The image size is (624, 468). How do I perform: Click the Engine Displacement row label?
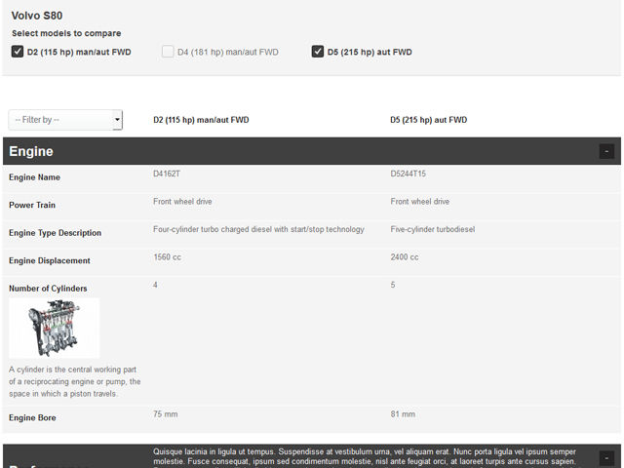click(49, 260)
